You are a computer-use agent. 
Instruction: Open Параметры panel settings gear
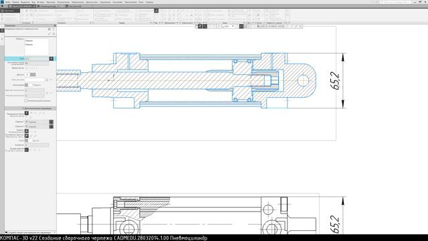click(x=55, y=25)
